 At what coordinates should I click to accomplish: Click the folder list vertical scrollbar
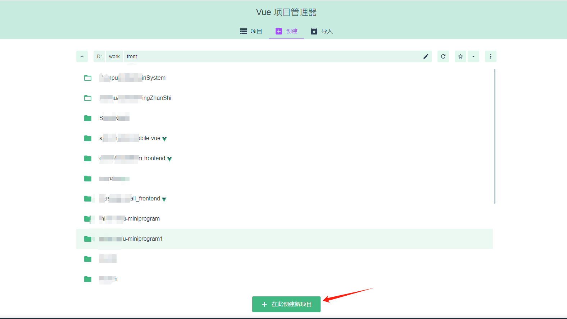coord(495,137)
